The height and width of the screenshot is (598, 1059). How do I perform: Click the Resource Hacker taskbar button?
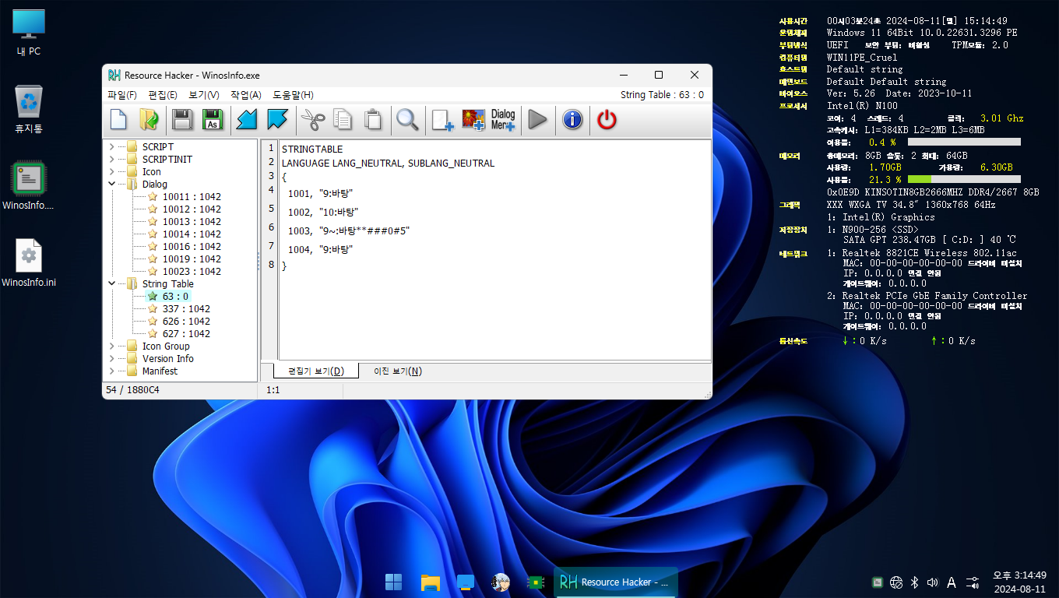point(616,582)
